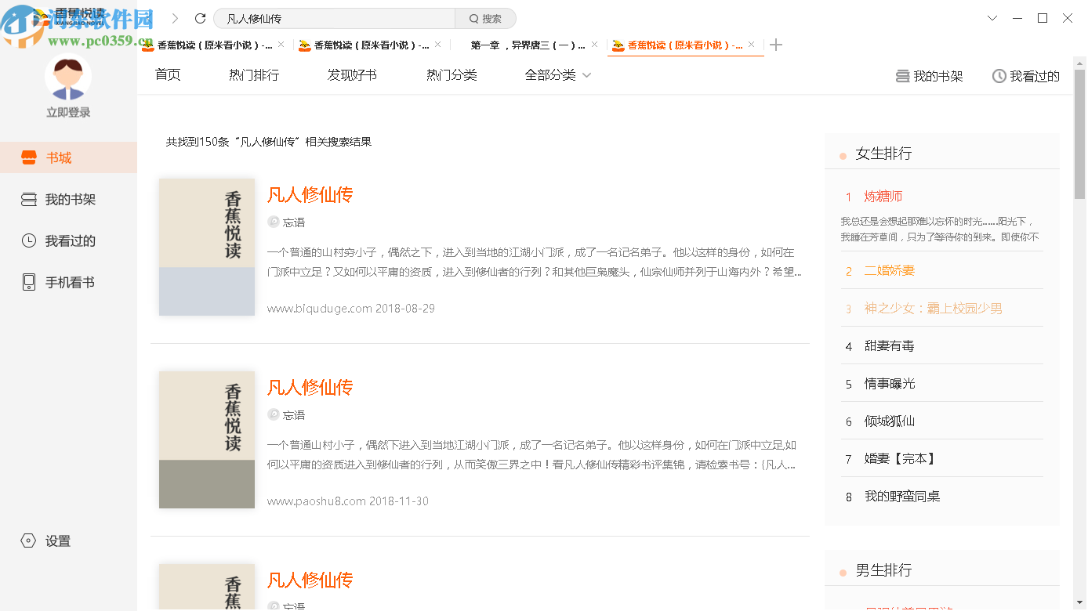Viewport: 1088px width, 611px height.
Task: Open 我的书架 shelf icon at top right
Action: [929, 75]
